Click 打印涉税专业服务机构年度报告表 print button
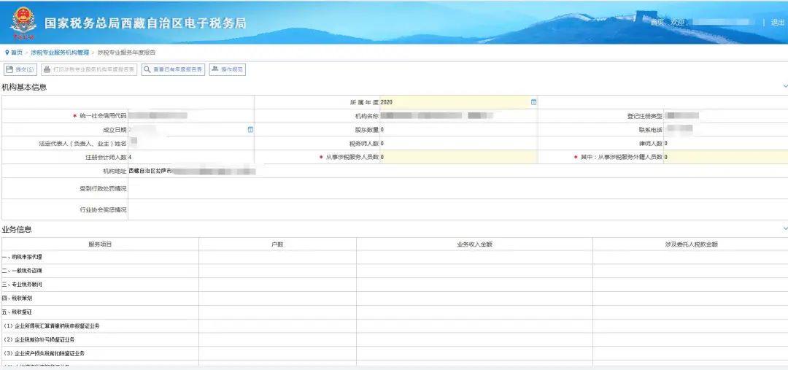788x370 pixels. point(89,70)
